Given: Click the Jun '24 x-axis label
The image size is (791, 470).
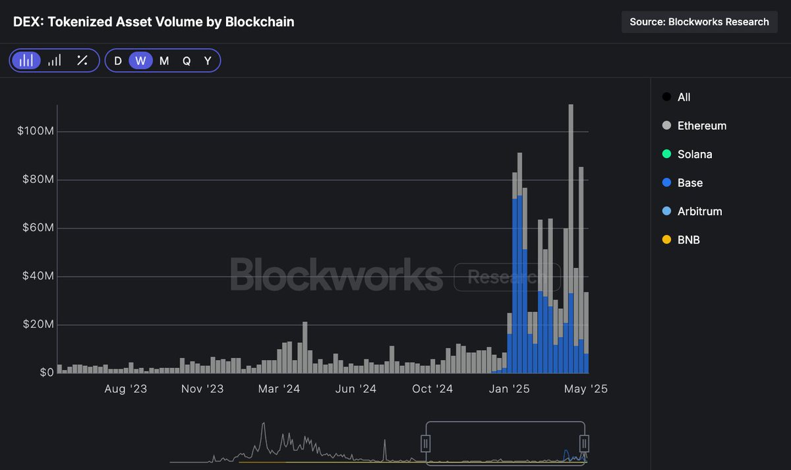Looking at the screenshot, I should point(355,389).
